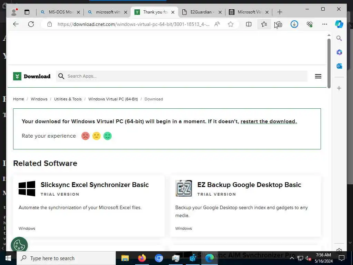Screen dimensions: 353x265
Task: Open the notification center icon
Action: (x=342, y=258)
